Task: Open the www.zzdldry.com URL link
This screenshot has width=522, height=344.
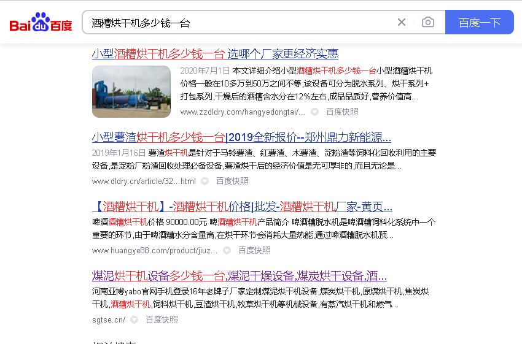Action: 243,112
